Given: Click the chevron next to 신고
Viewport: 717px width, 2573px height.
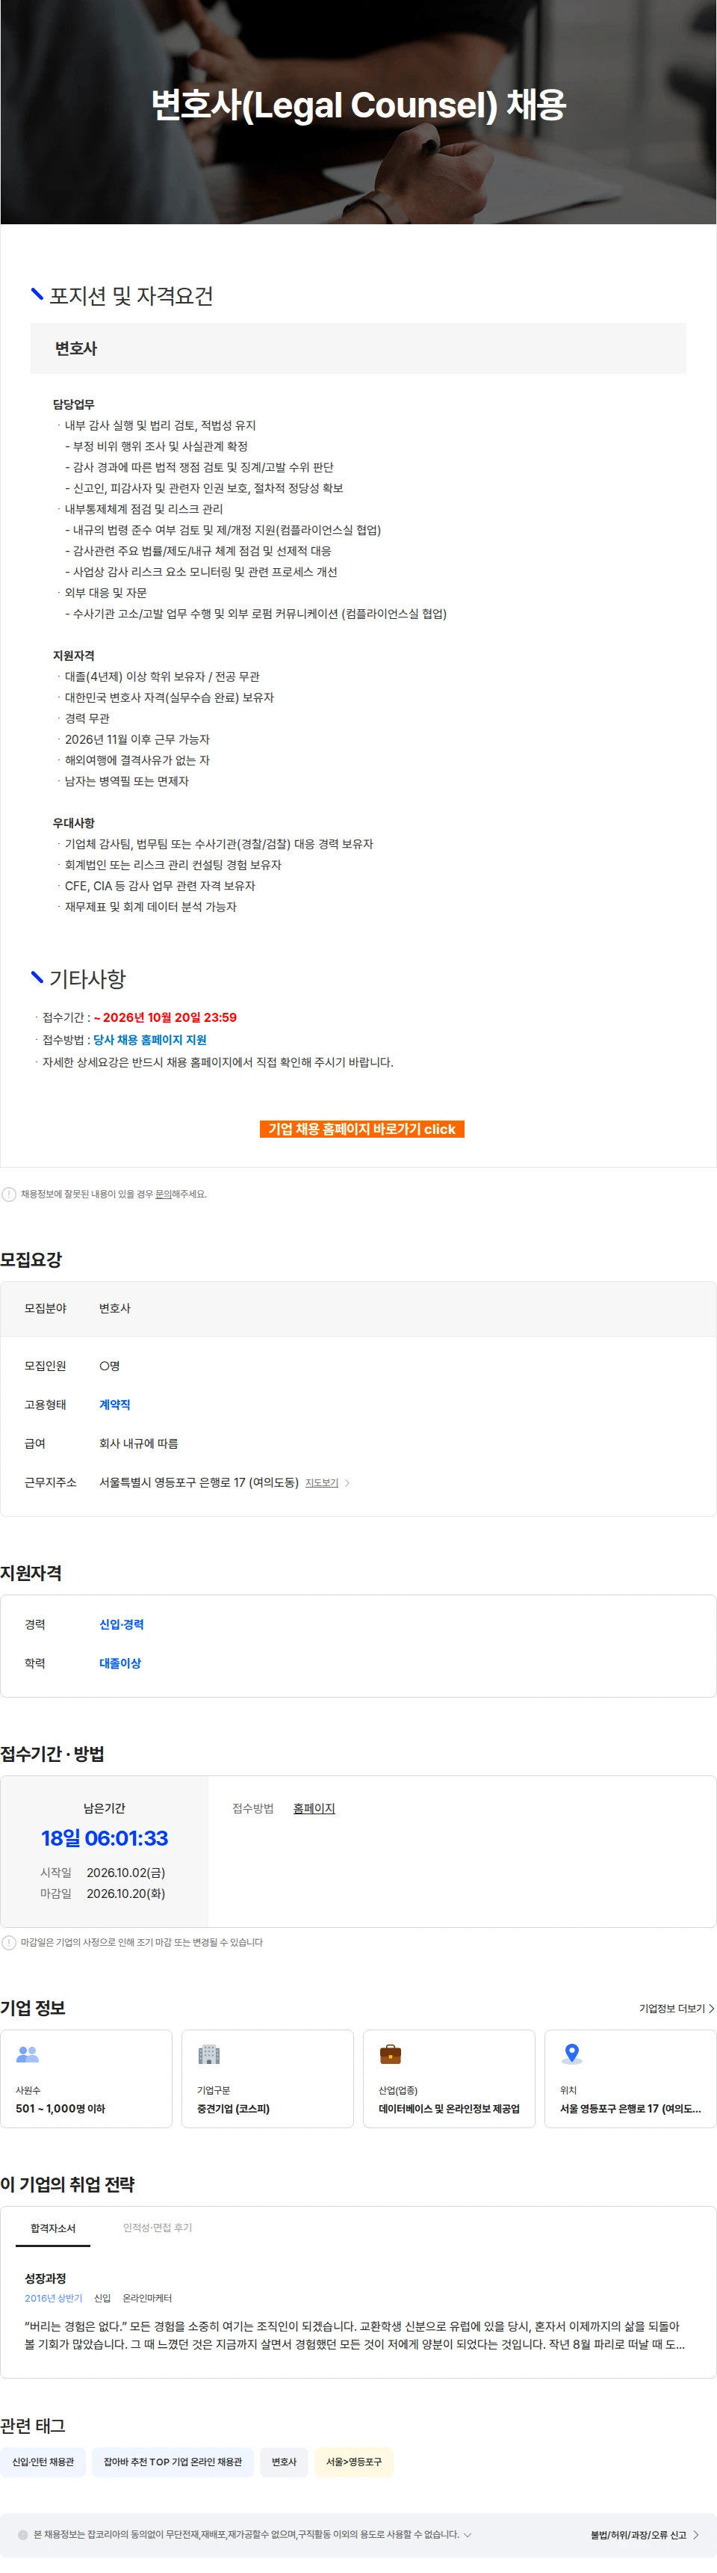Looking at the screenshot, I should coord(695,2534).
